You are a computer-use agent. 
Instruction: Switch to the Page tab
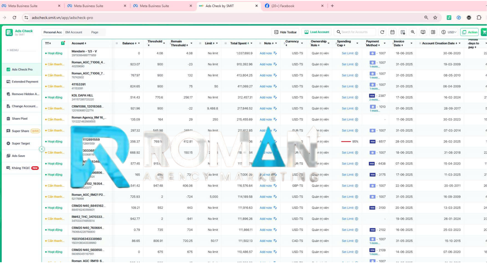click(x=95, y=32)
